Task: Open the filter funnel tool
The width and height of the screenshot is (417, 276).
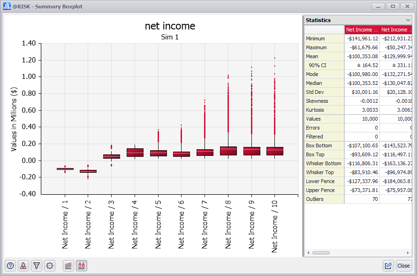Action: [x=37, y=266]
